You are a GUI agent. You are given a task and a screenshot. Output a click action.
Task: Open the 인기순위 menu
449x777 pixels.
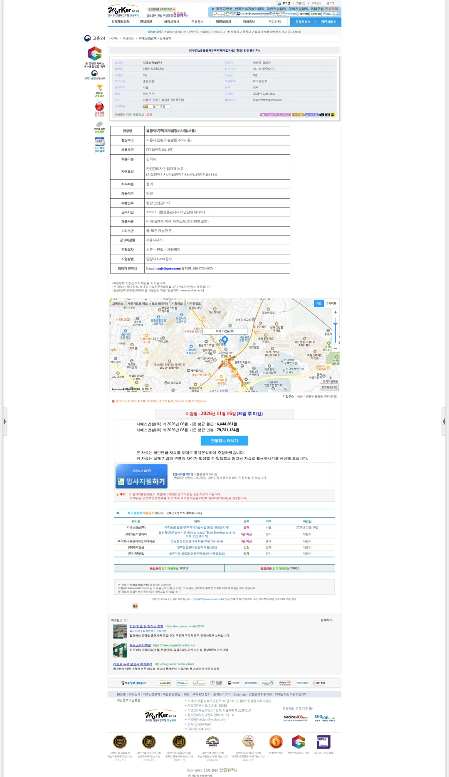[275, 22]
